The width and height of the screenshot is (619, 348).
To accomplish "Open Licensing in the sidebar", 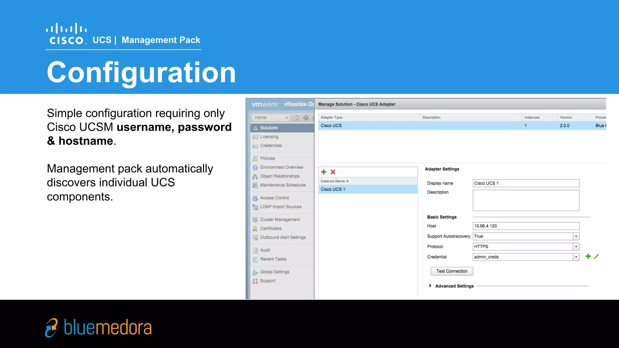I will coord(269,137).
